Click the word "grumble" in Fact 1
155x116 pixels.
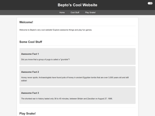65,60
